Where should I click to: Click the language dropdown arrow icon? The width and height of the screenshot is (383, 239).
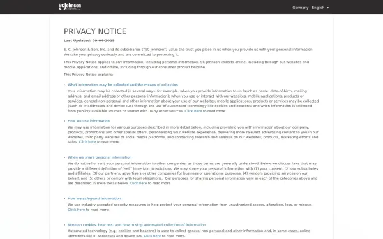(327, 8)
